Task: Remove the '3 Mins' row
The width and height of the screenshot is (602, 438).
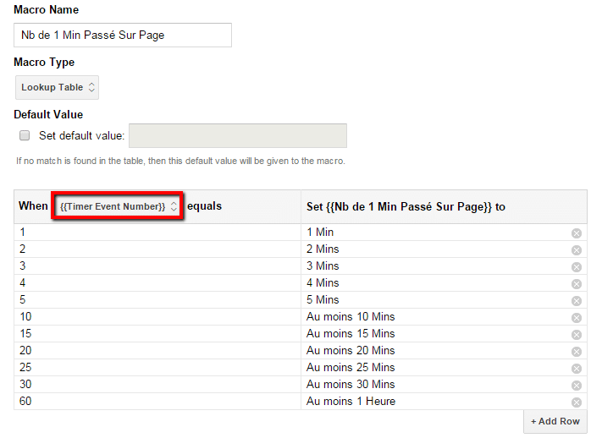Action: 577,266
